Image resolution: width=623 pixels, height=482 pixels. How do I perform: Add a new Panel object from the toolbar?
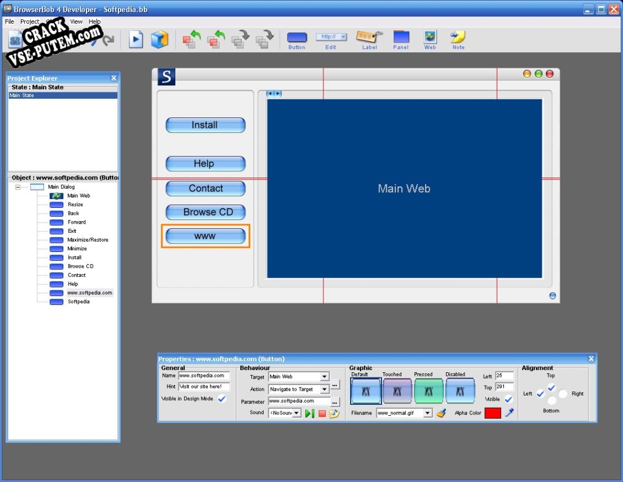(401, 41)
